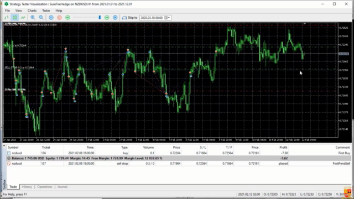Click the Balance summary row icon
354x199 pixels.
click(x=9, y=158)
